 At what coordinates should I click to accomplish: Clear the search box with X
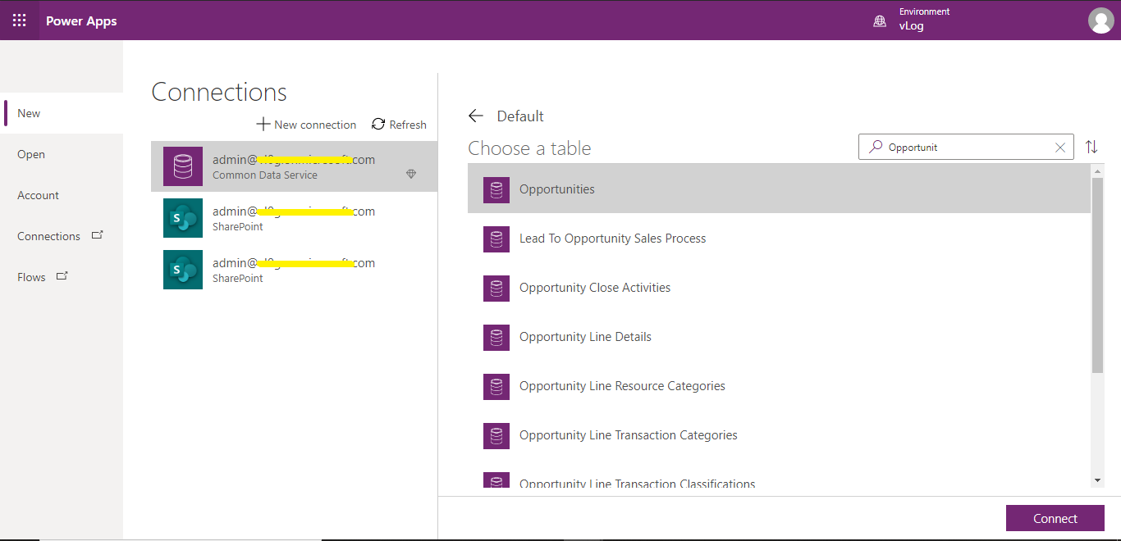(1060, 148)
